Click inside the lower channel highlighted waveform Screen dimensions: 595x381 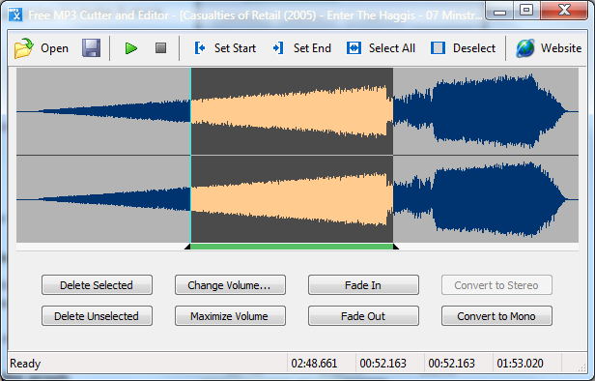point(292,199)
